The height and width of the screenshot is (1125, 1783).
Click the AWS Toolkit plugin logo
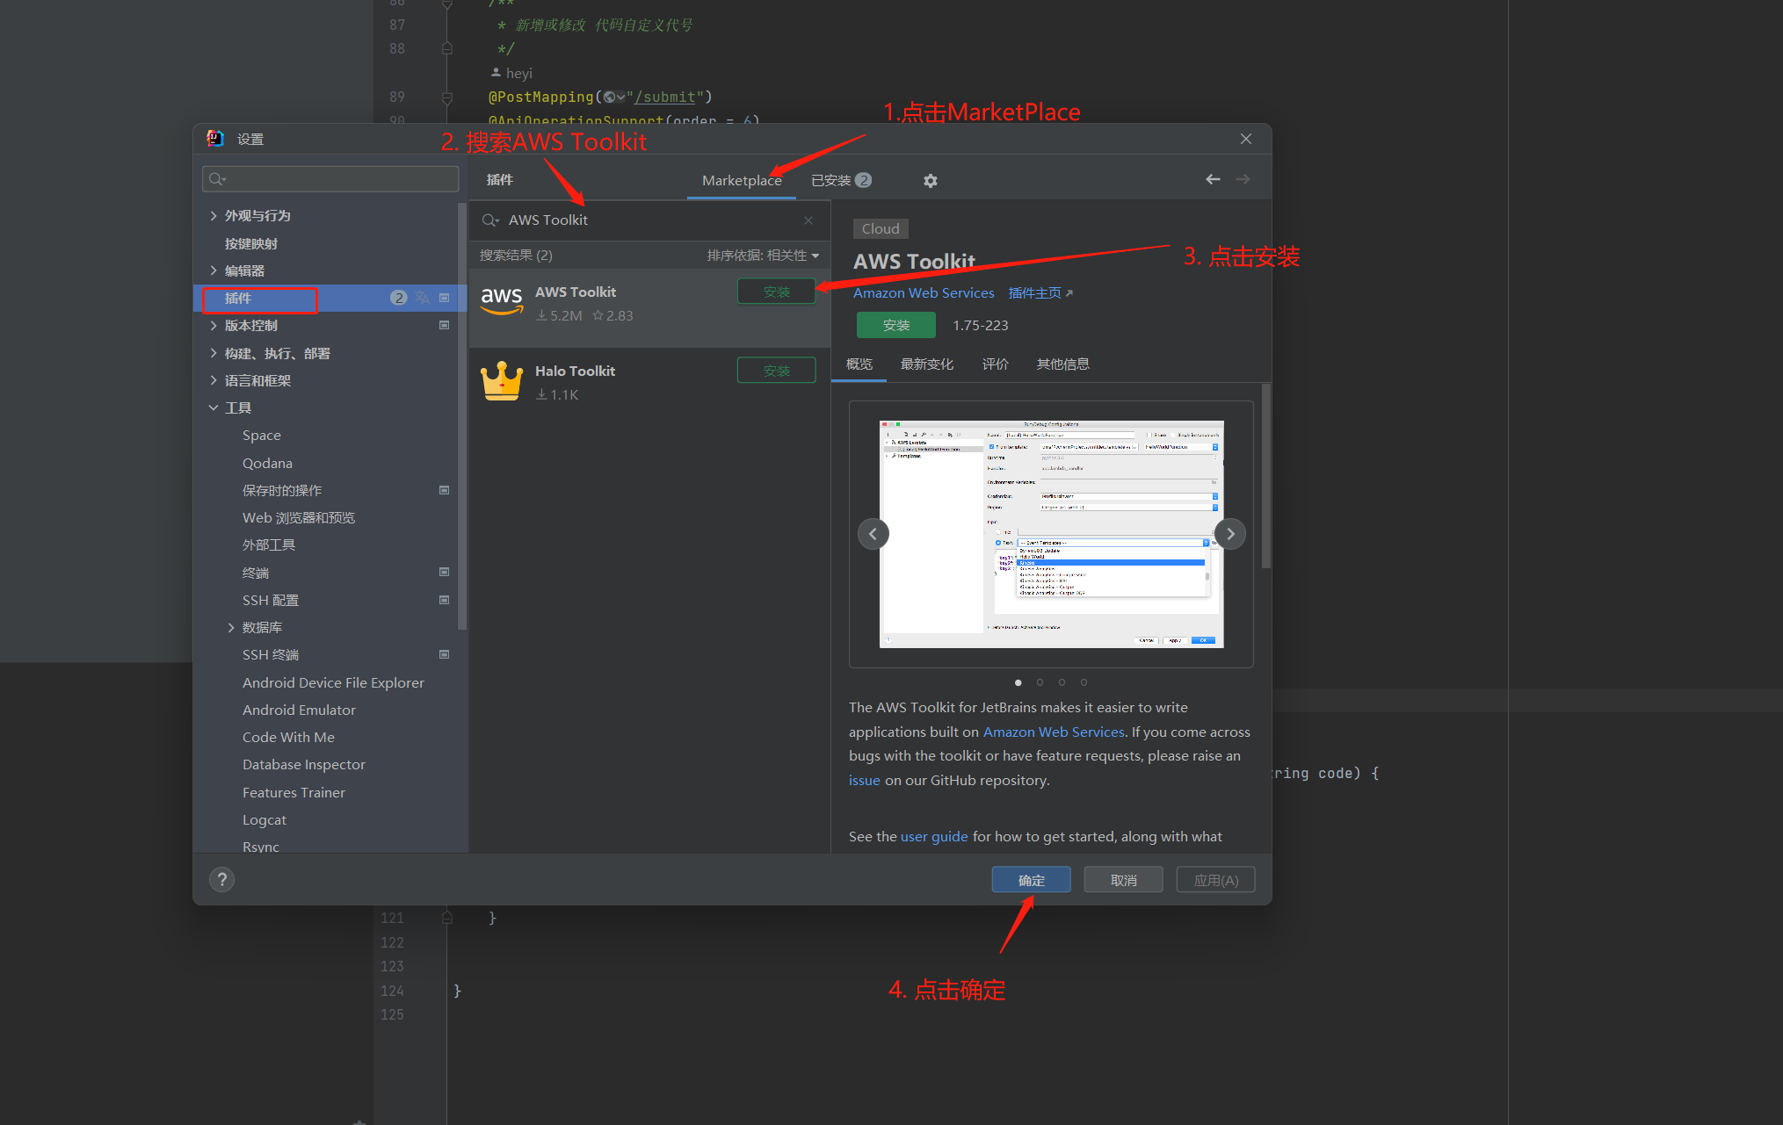click(x=501, y=302)
